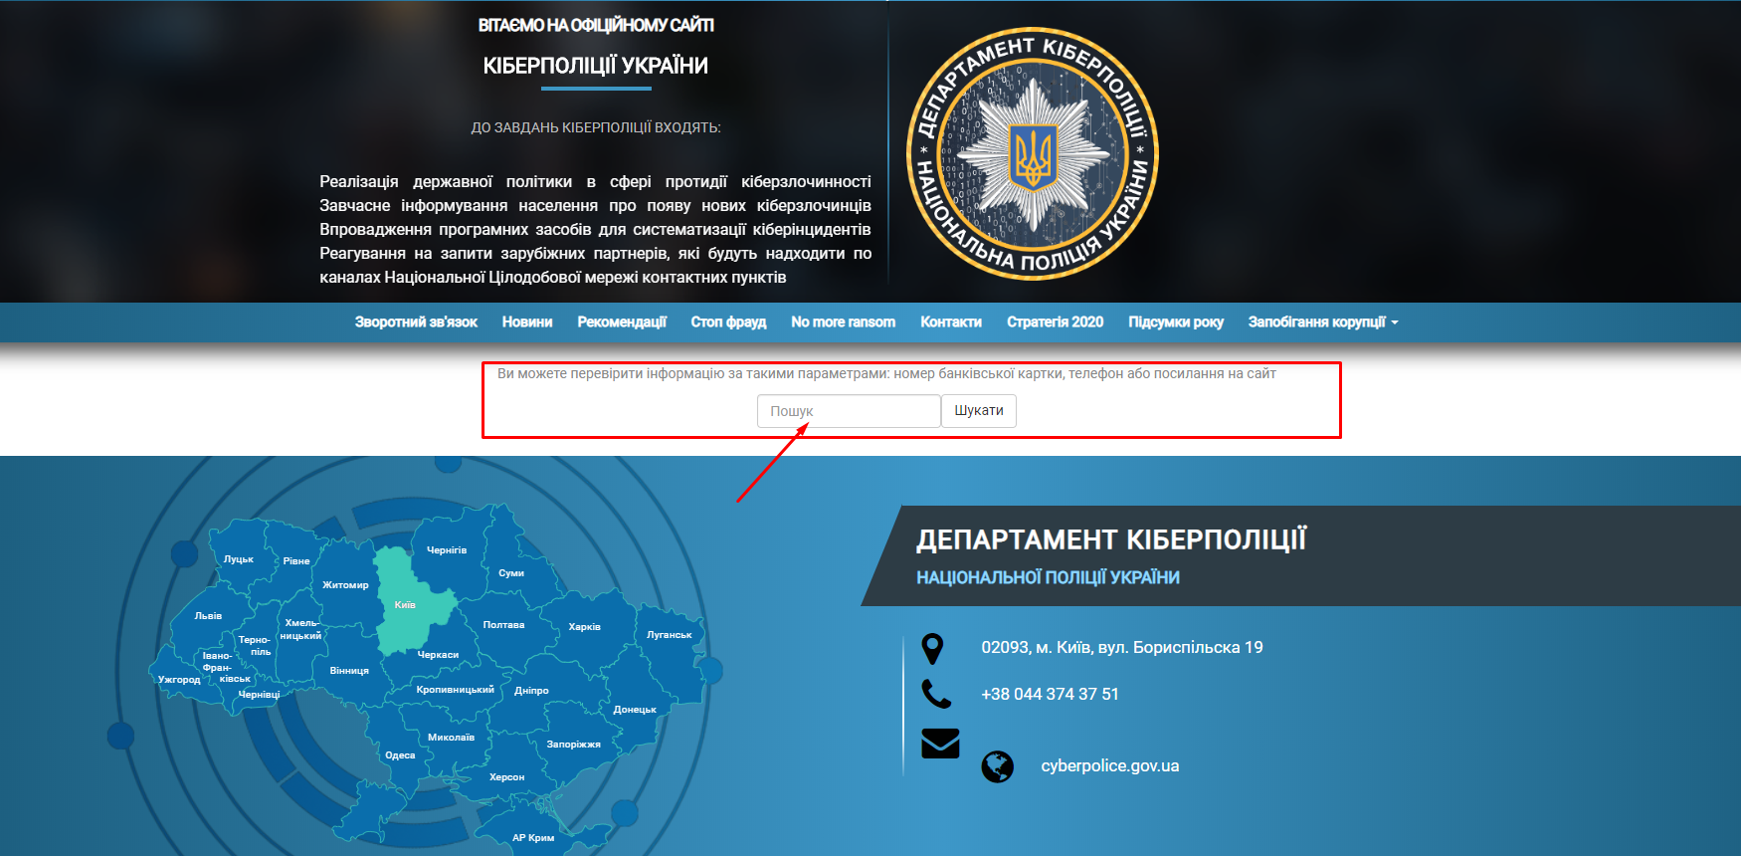This screenshot has height=856, width=1741.
Task: Select the Вінниця region on the map
Action: coord(349,671)
